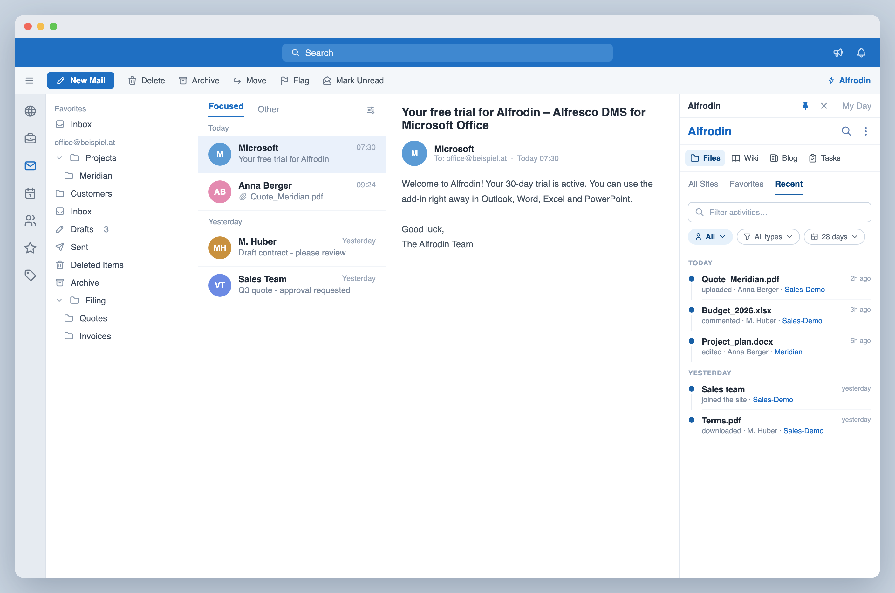Switch to the Wiki tab
This screenshot has width=895, height=593.
click(x=745, y=158)
